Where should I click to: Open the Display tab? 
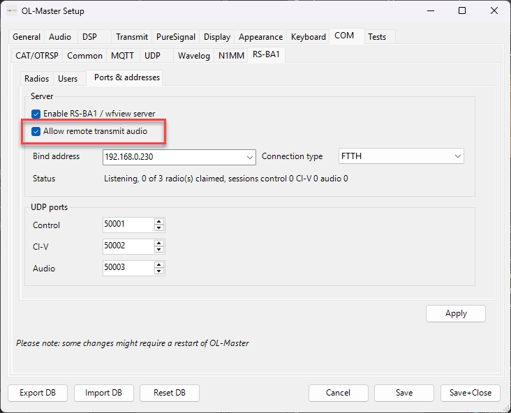217,37
